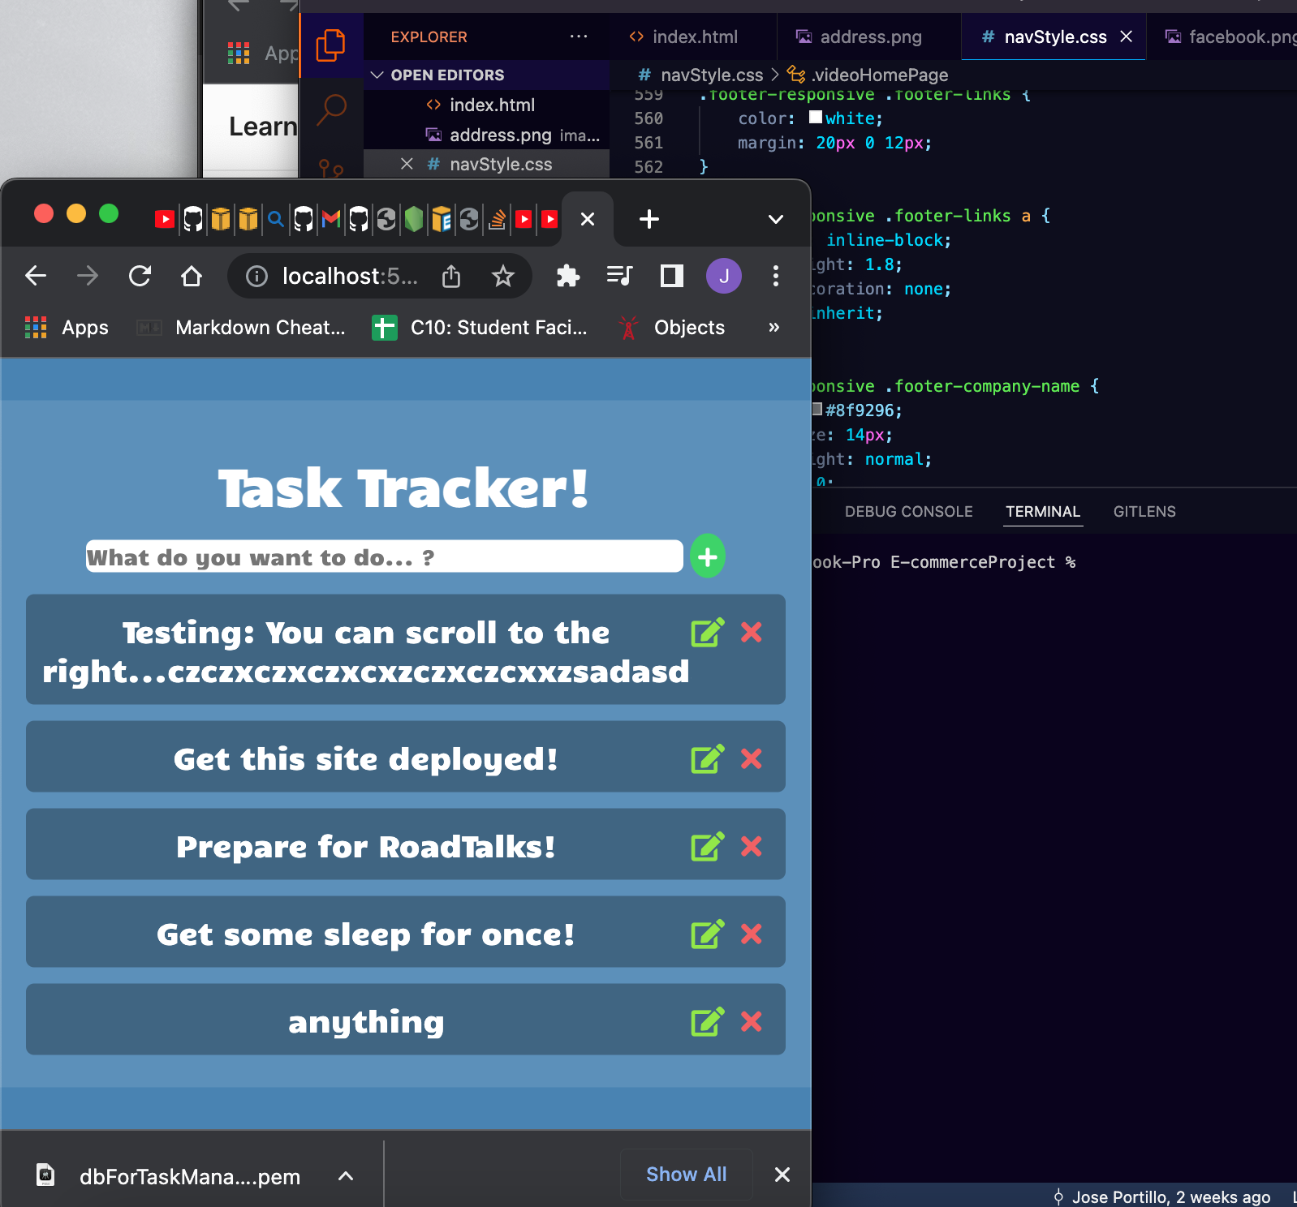Open the Chrome profile J avatar
The image size is (1297, 1207).
724,277
